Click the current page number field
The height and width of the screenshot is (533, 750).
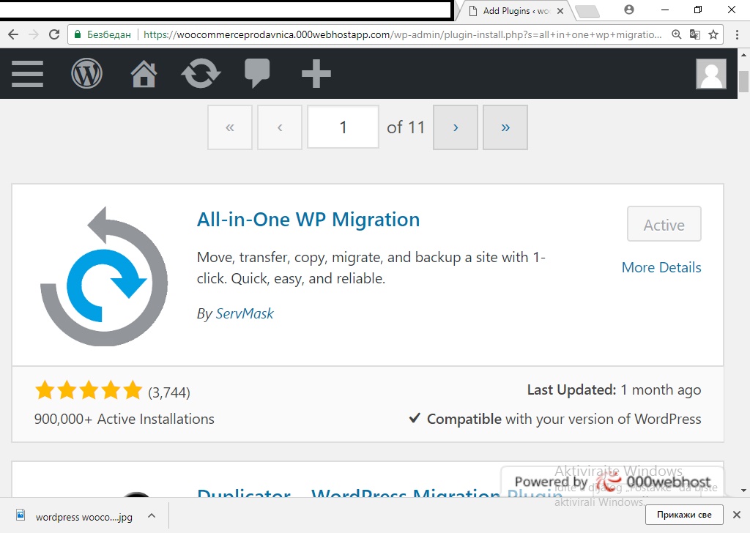(343, 127)
